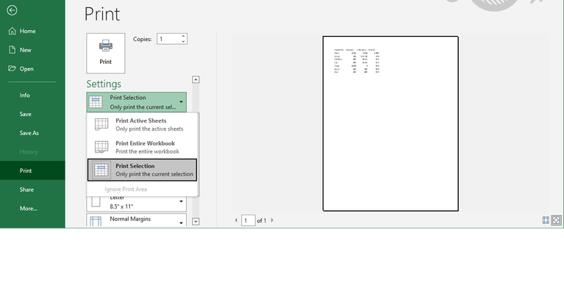The image size is (564, 282).
Task: Click the current page number field
Action: [x=249, y=220]
